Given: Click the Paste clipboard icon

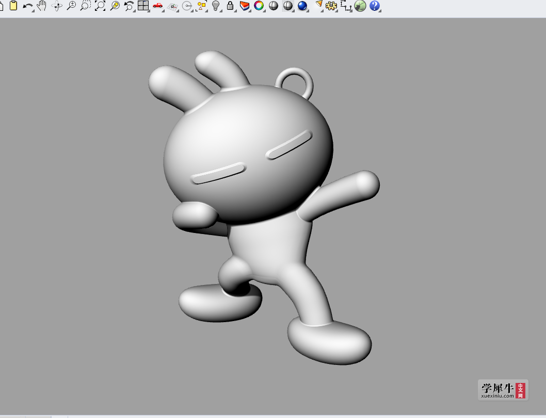Looking at the screenshot, I should pyautogui.click(x=13, y=6).
